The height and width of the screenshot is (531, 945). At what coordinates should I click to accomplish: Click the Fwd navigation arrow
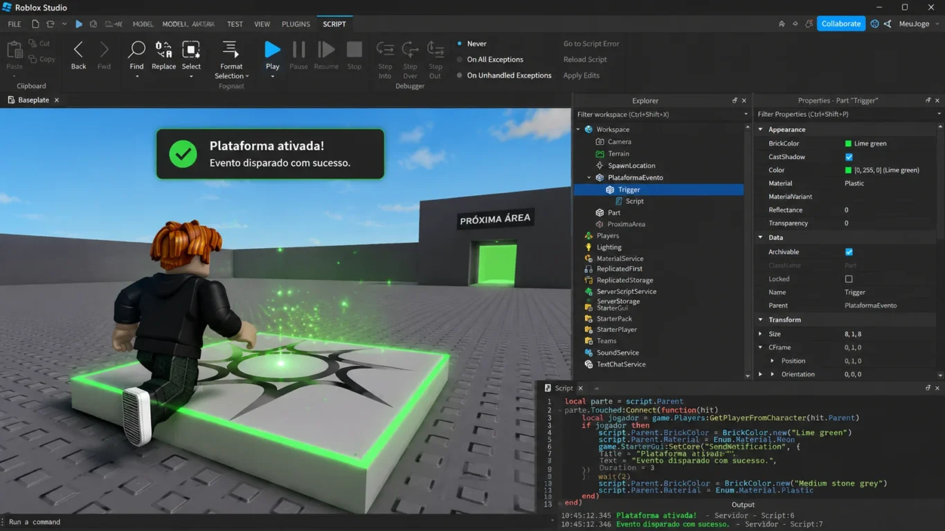(x=104, y=50)
